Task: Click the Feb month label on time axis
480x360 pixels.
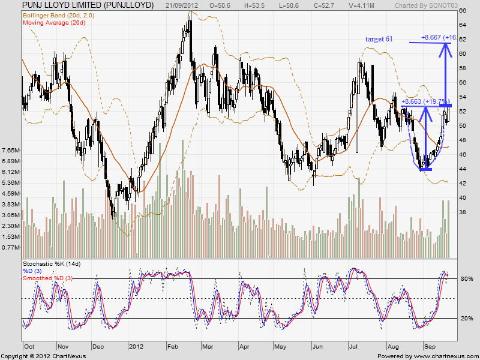Action: [173, 347]
